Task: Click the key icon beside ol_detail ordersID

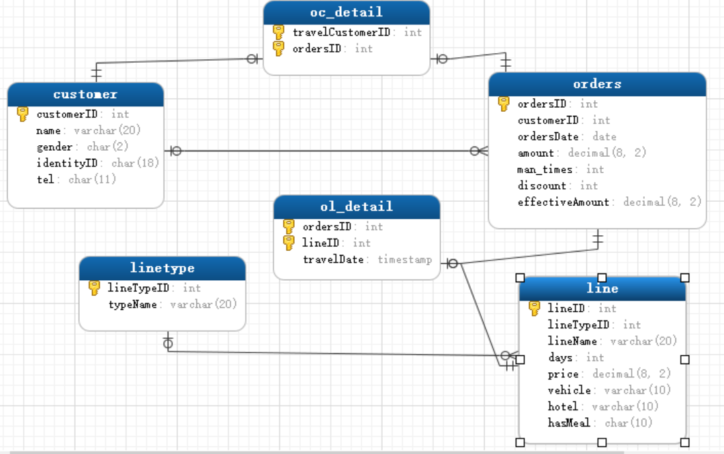Action: click(289, 226)
